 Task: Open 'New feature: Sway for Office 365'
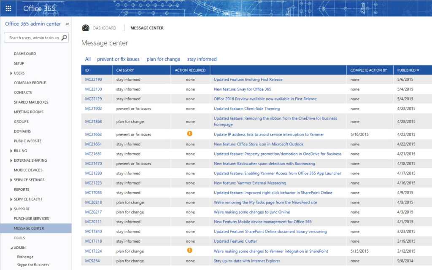point(243,89)
